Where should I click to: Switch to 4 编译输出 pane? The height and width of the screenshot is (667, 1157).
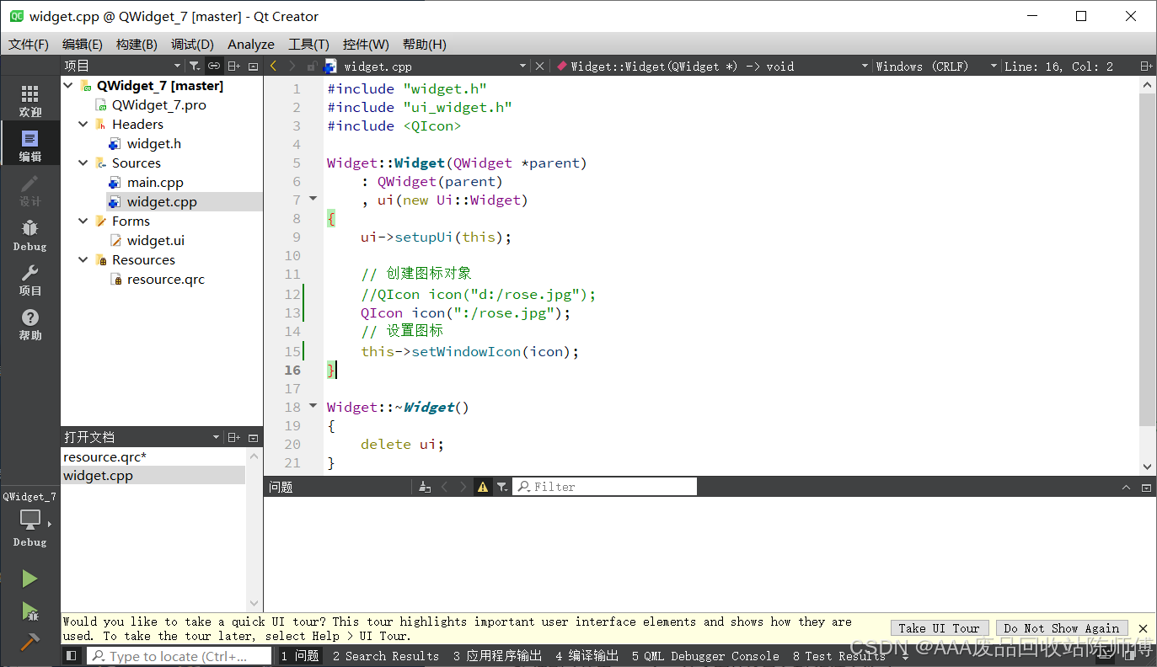(587, 656)
